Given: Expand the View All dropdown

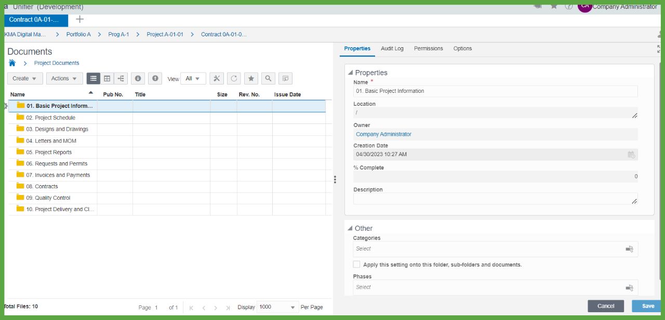Looking at the screenshot, I should (x=193, y=78).
